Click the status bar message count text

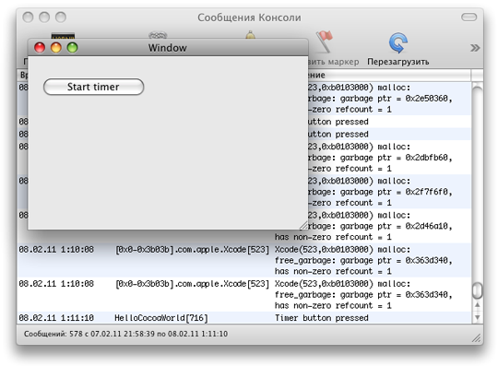coord(125,334)
